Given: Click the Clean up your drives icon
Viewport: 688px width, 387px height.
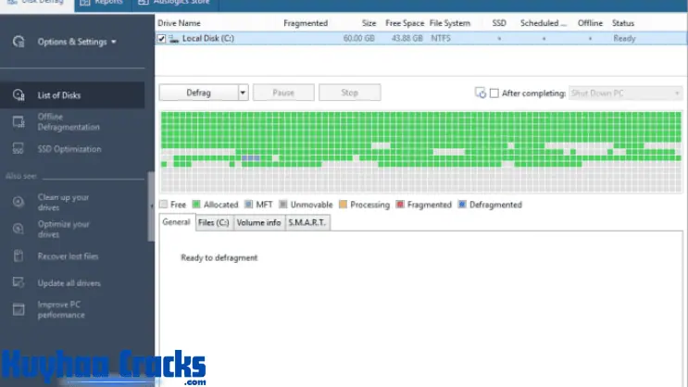Looking at the screenshot, I should pyautogui.click(x=18, y=202).
